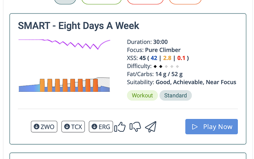Screen dimensions: 254x159
Task: Click the purple MPA line graph
Action: [x=64, y=44]
